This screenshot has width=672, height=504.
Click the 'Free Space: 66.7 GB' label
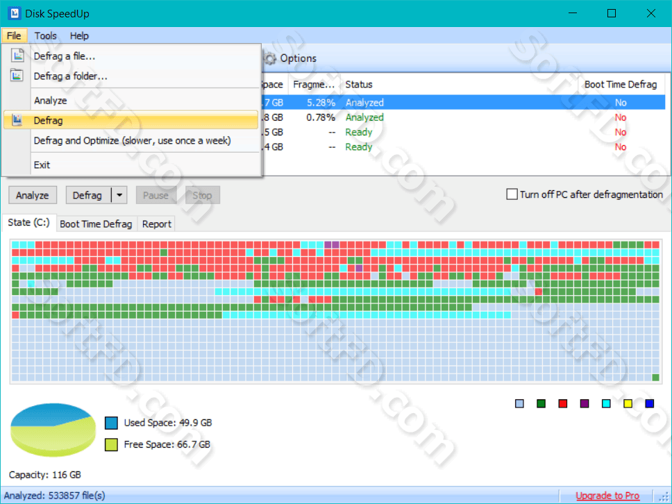click(167, 444)
